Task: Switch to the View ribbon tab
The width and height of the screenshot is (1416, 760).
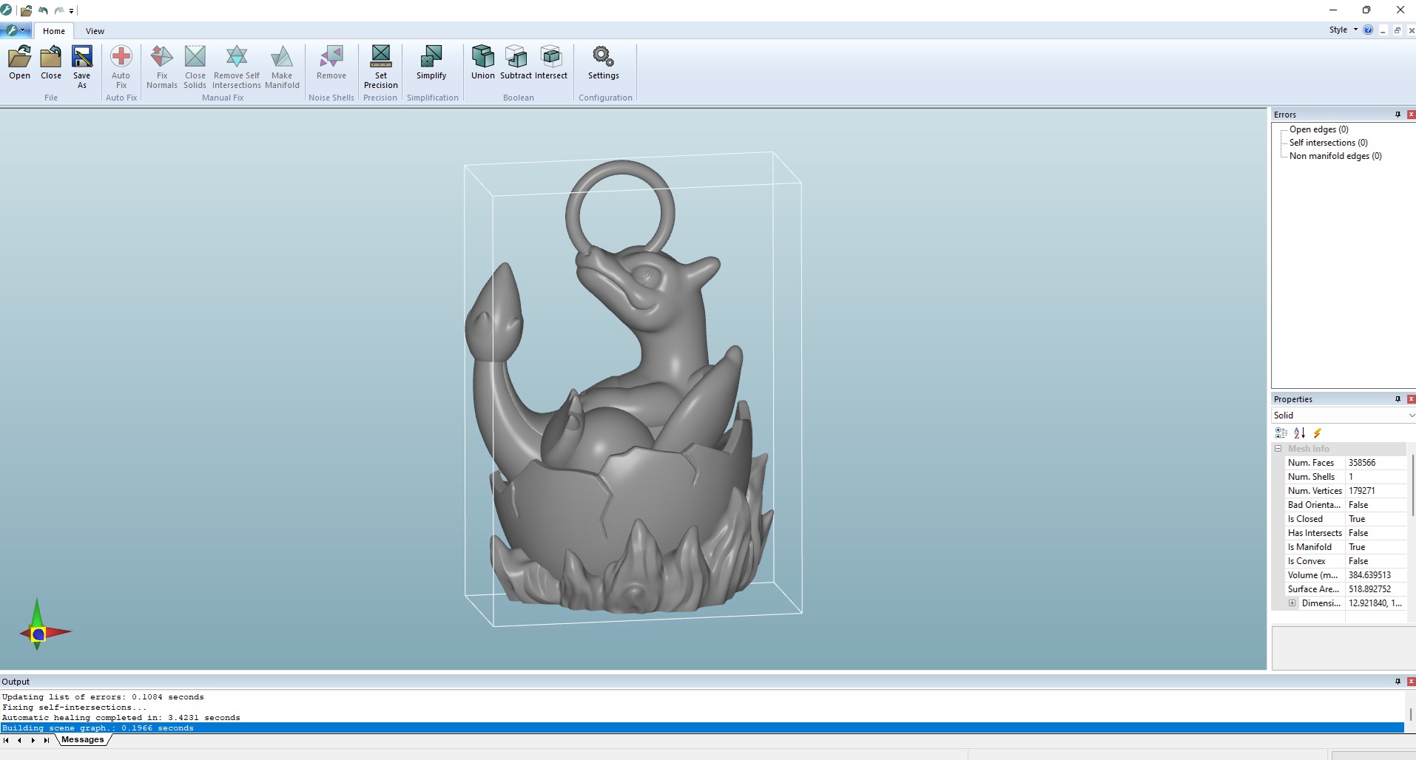Action: [x=95, y=31]
